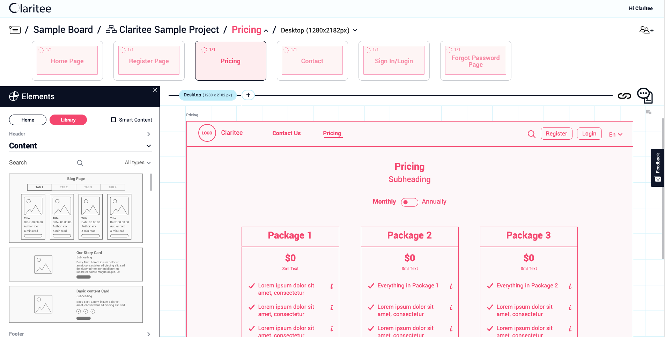Click the Register button in wireframe header

tap(556, 134)
